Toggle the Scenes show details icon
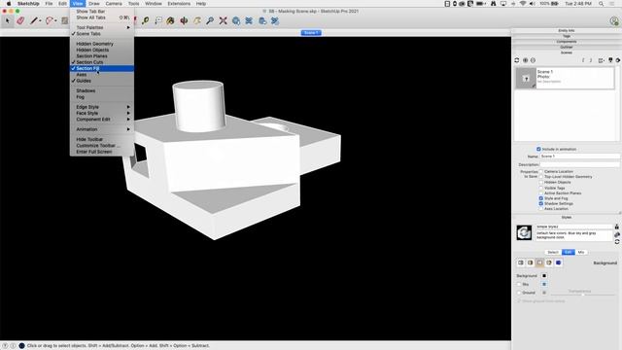The width and height of the screenshot is (622, 350). tap(610, 60)
